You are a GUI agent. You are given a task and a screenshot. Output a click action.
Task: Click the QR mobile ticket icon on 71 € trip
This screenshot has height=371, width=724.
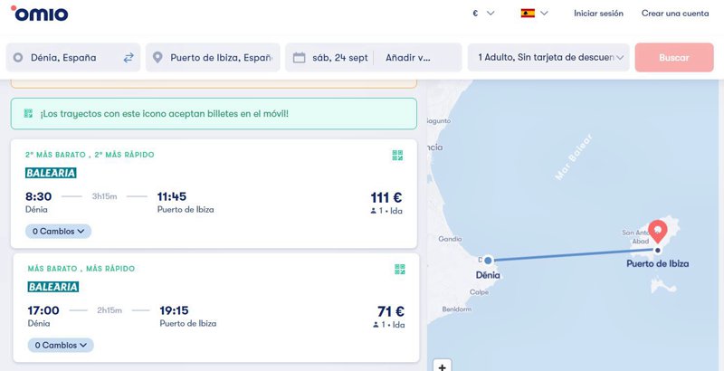(399, 269)
